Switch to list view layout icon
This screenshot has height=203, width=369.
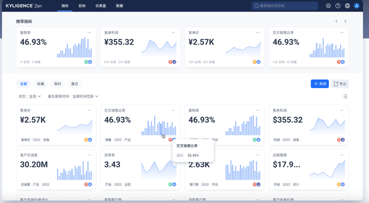(345, 96)
